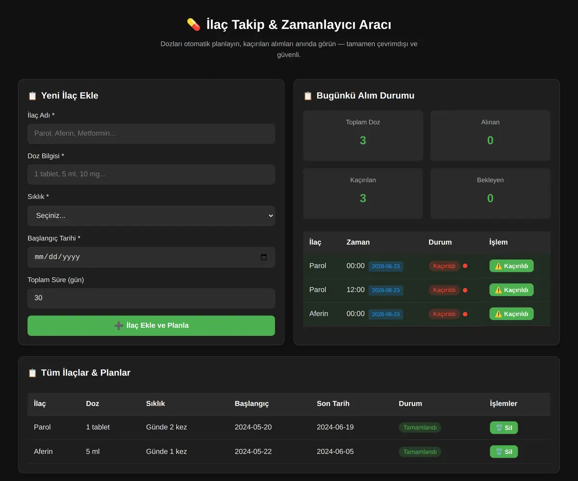Click Kaçırıldı button for Parol 00:00 dose

tap(512, 266)
